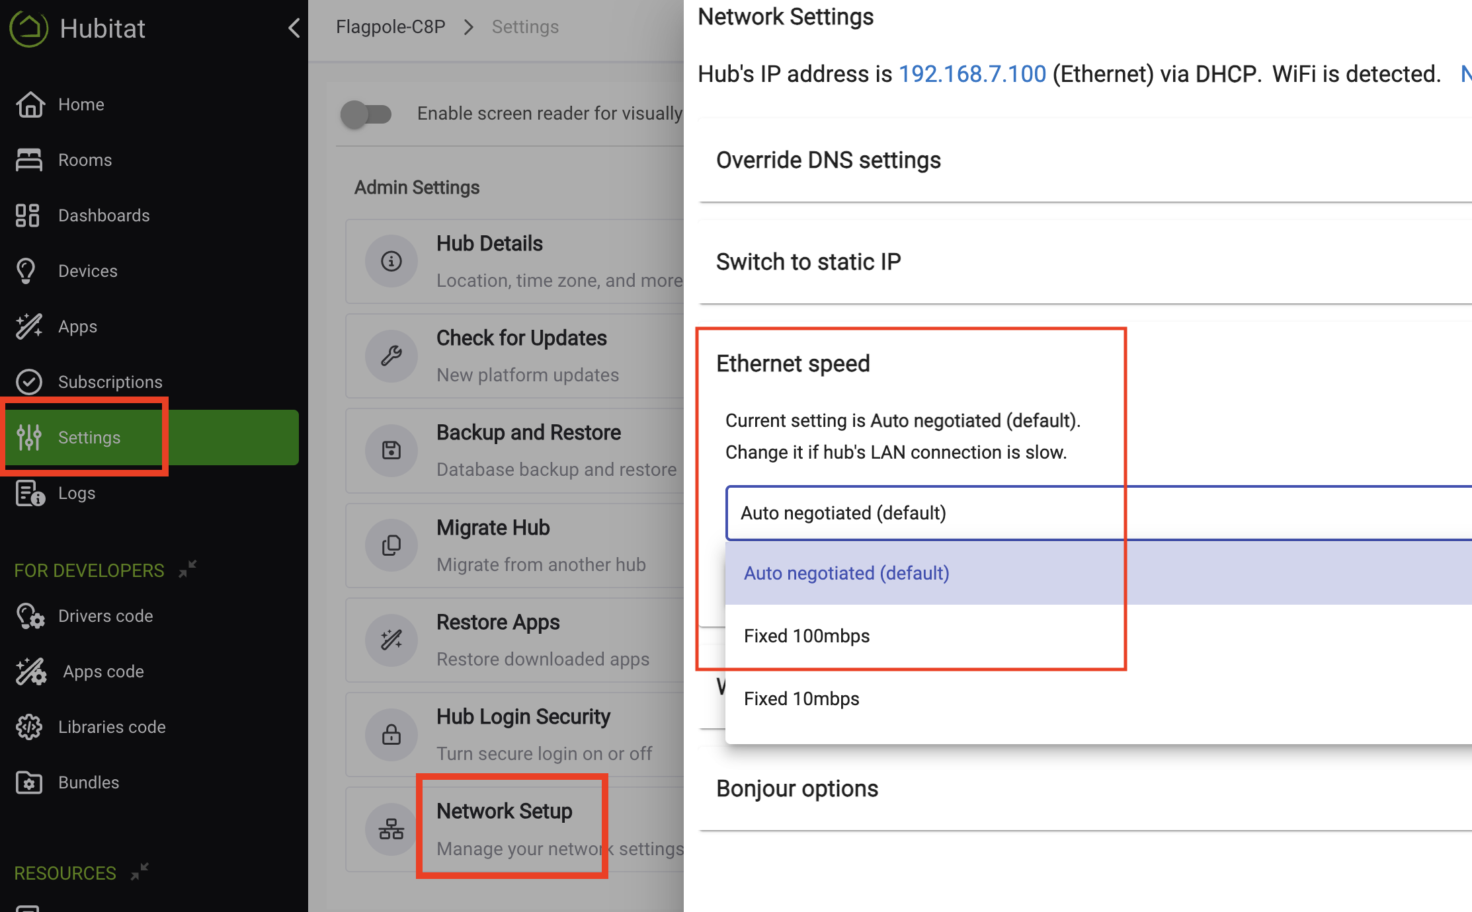Choose Fixed 100mbps from the list
The height and width of the screenshot is (912, 1472).
tap(807, 636)
